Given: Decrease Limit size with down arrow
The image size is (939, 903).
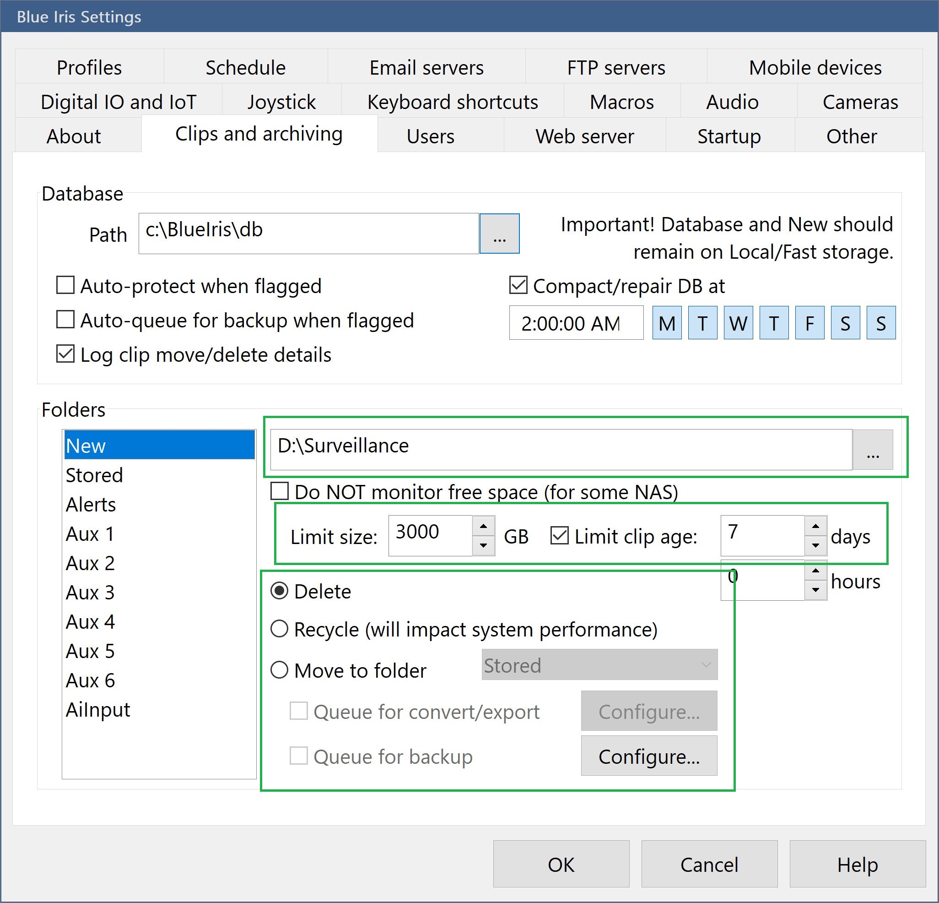Looking at the screenshot, I should point(483,545).
